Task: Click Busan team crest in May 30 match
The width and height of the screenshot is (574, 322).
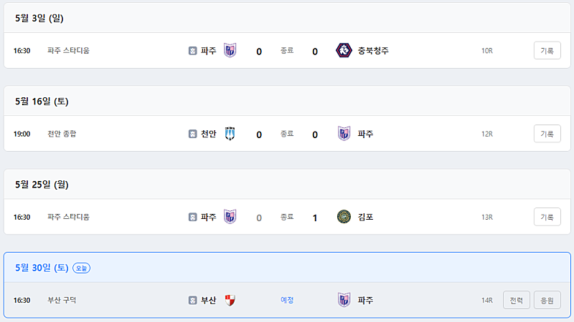Action: point(230,300)
